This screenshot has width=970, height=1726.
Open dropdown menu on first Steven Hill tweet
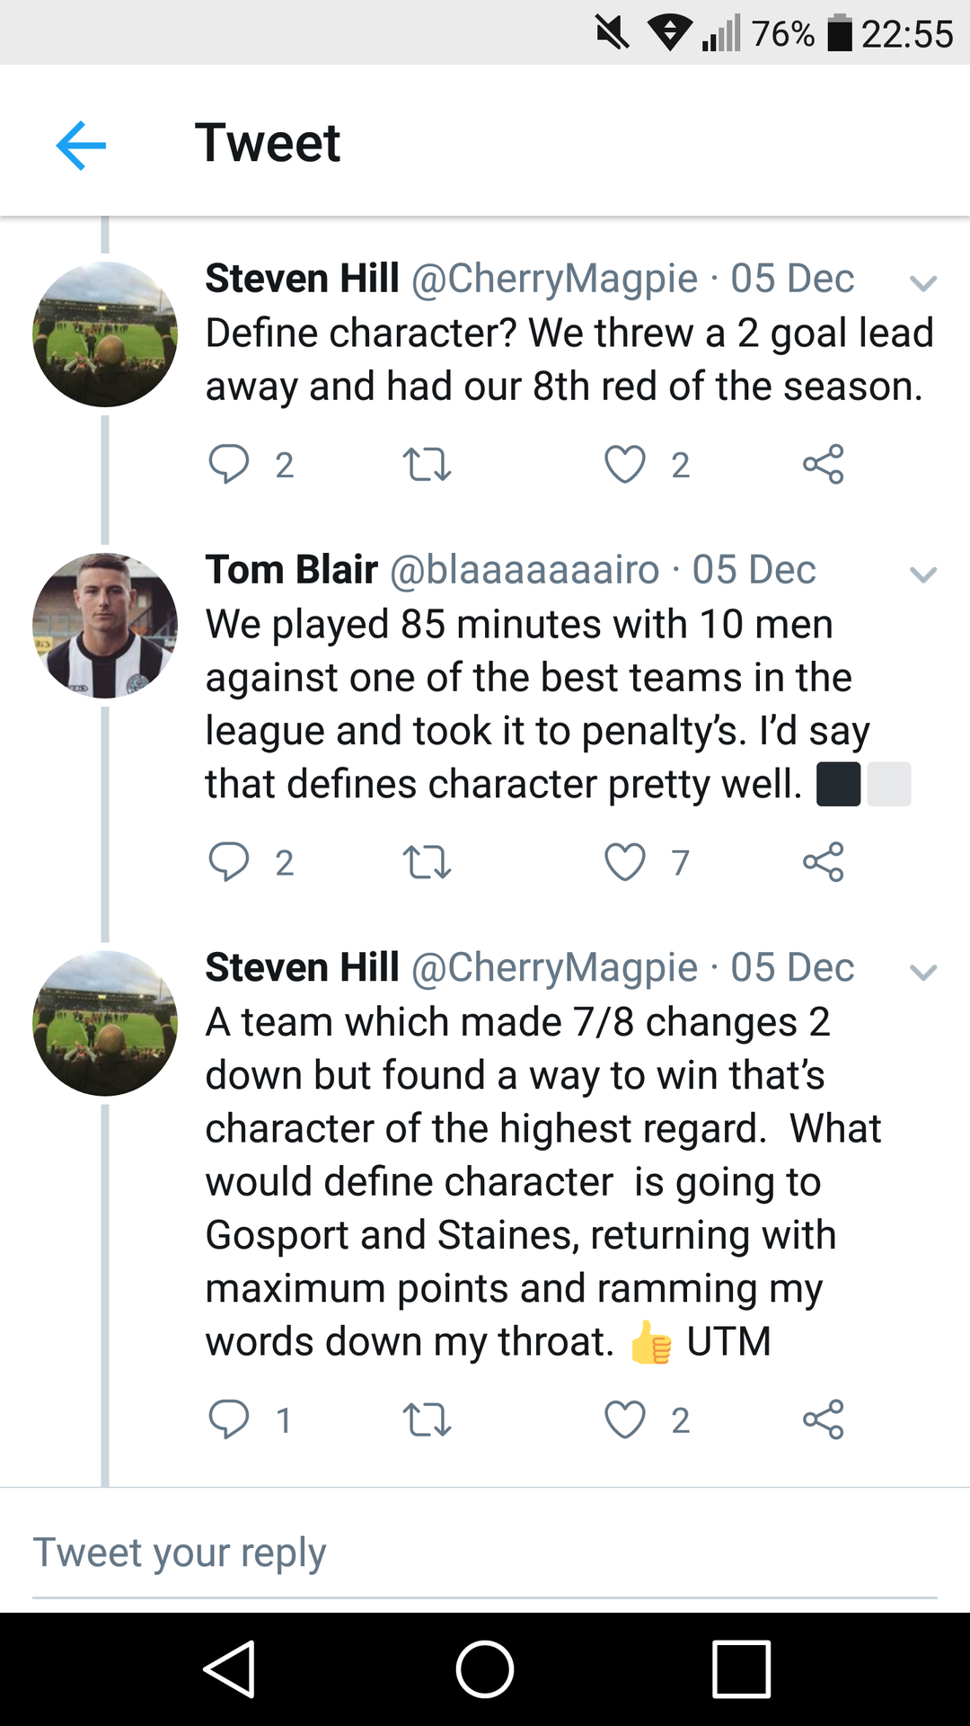tap(923, 284)
